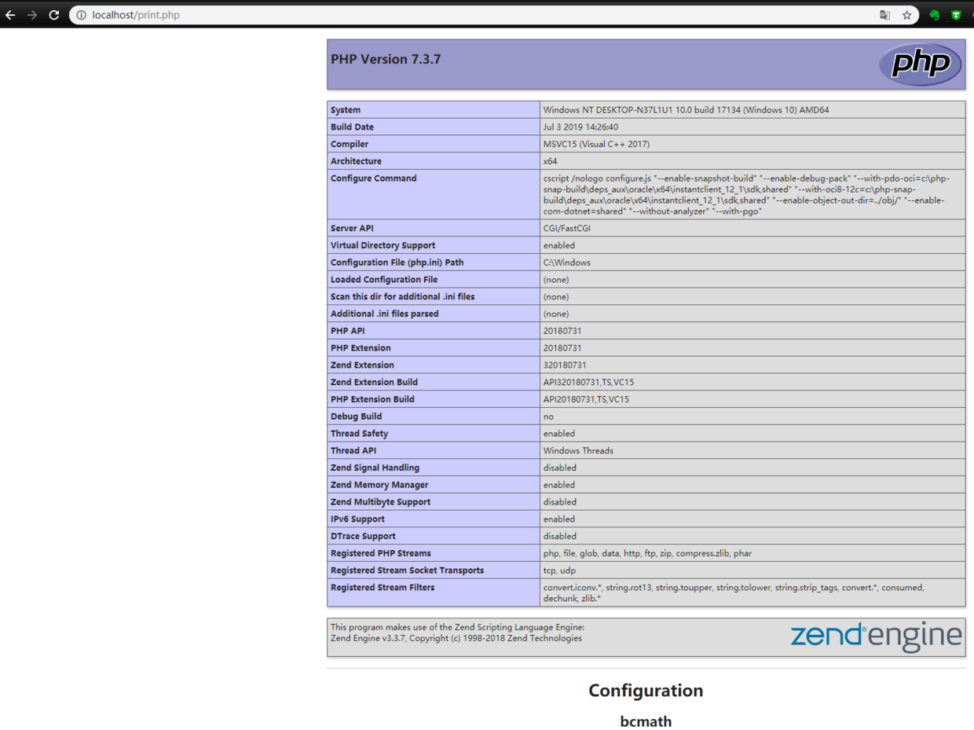Click the disabled value for DTrace Support

coord(559,537)
